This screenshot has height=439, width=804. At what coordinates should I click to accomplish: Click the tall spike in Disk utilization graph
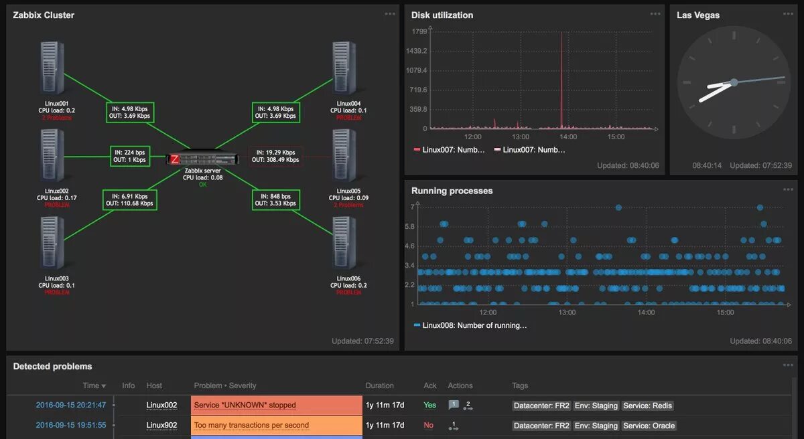click(561, 79)
